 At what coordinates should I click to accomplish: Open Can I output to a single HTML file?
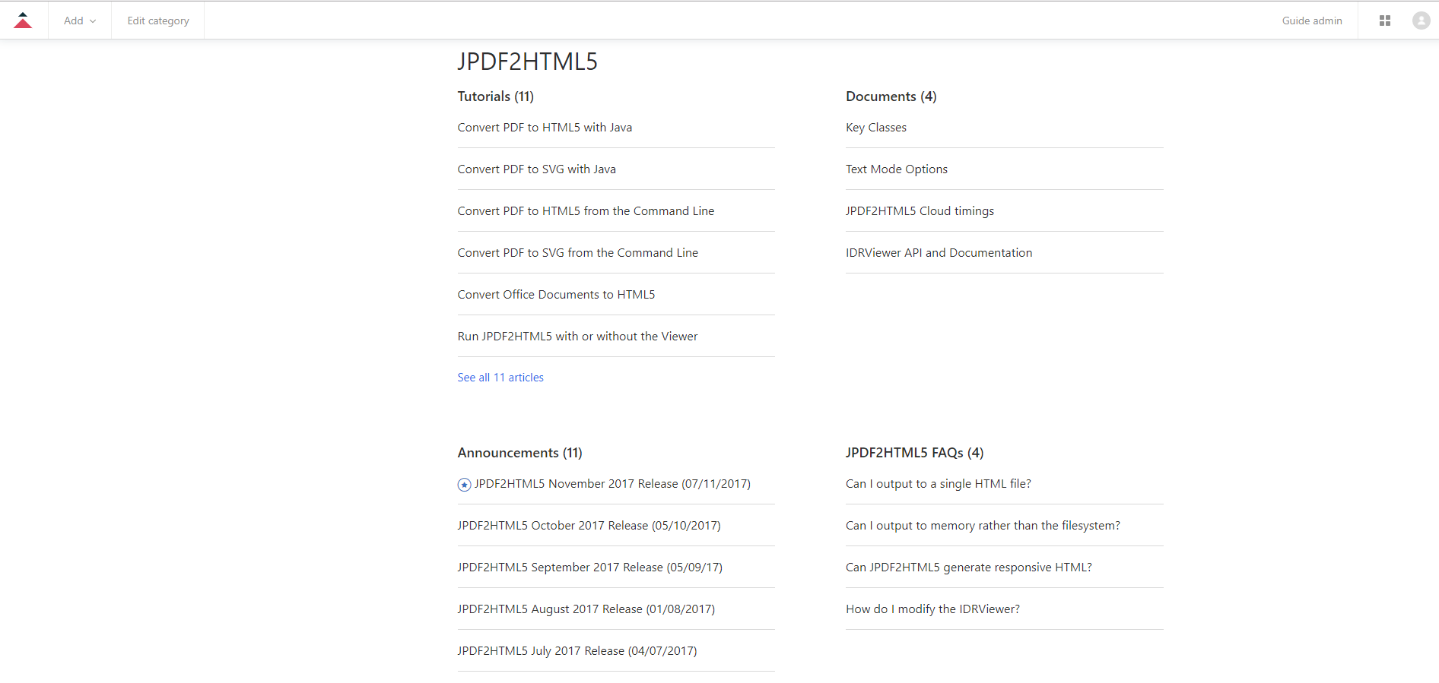point(938,484)
